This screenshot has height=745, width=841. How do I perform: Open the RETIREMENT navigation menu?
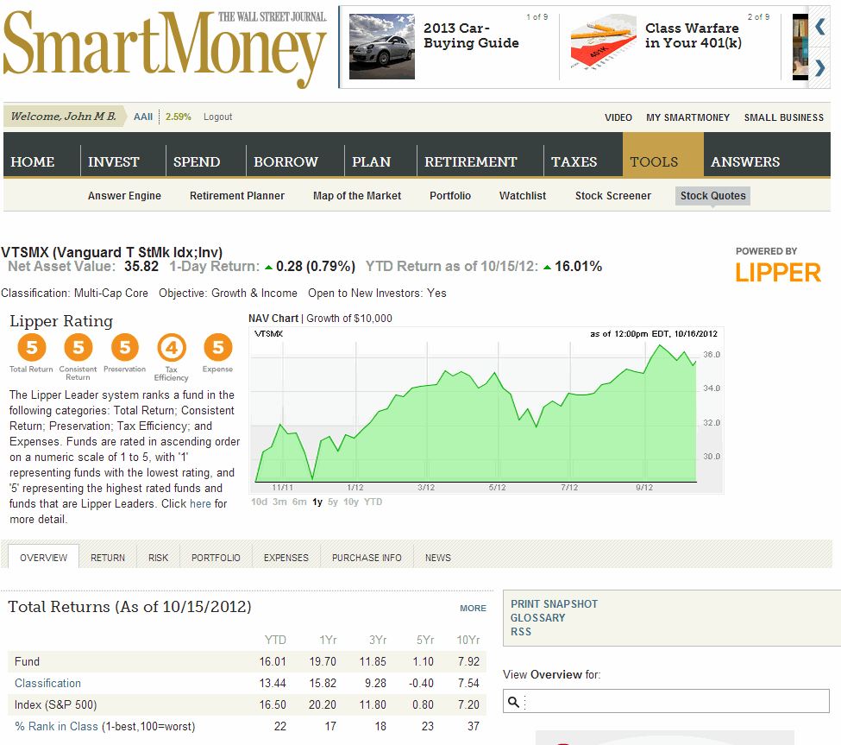pyautogui.click(x=470, y=161)
